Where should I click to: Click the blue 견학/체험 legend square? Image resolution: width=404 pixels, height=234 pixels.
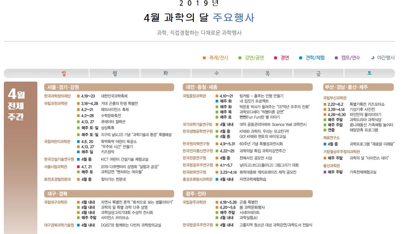tap(300, 58)
